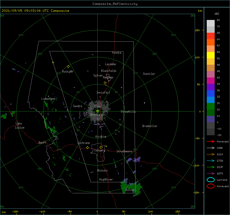Click the red forecast ellipse icon
230x215 pixels.
tap(211, 186)
